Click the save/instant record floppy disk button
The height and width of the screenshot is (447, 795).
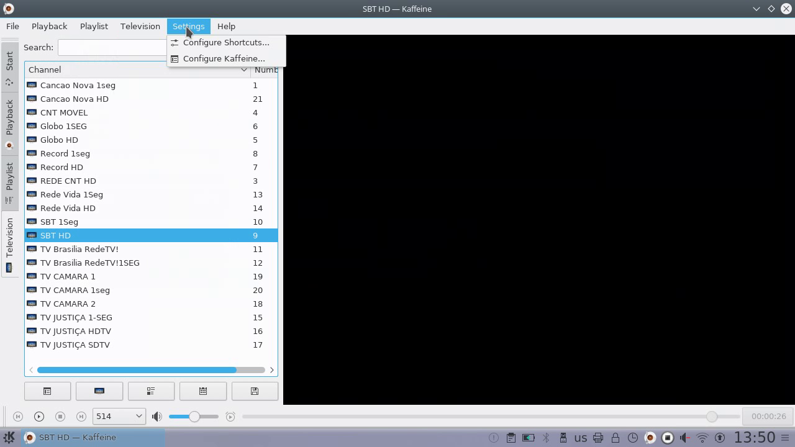255,391
